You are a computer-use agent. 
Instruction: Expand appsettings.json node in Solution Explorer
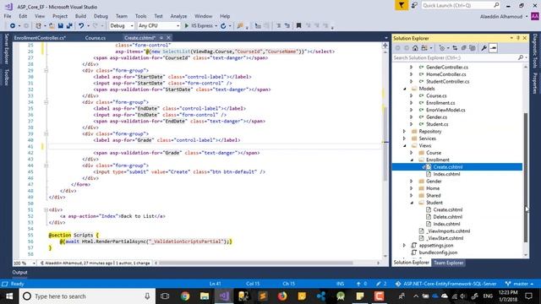coord(404,246)
